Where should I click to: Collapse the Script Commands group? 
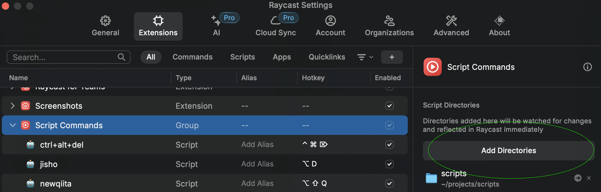pos(12,125)
